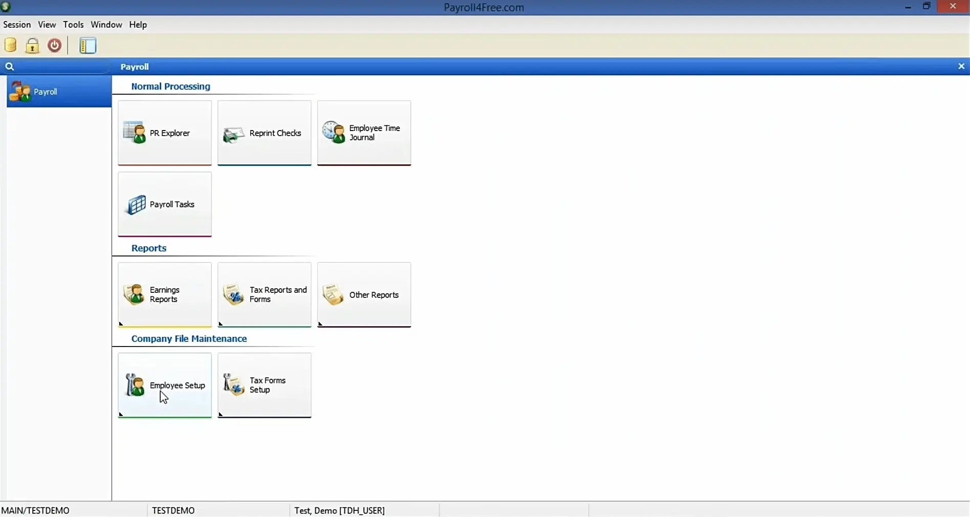
Task: Open Tax Reports and Forms
Action: (x=264, y=295)
